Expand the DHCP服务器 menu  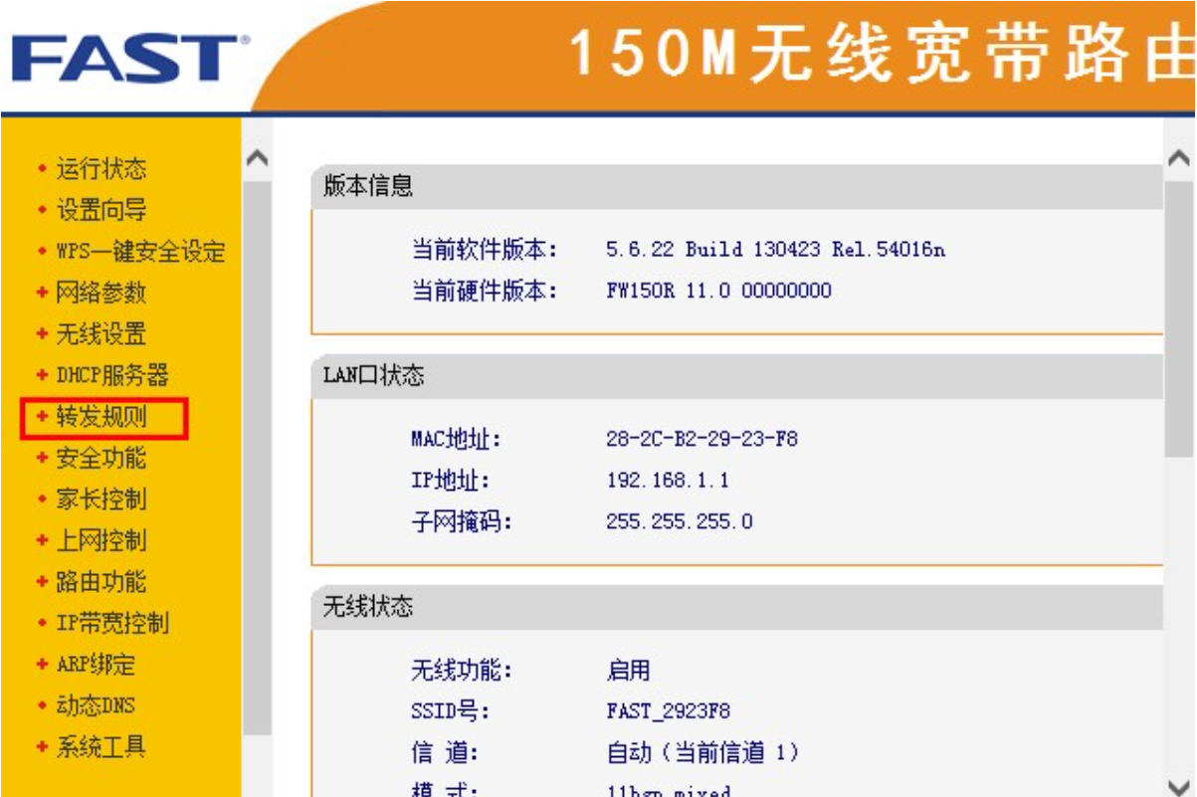[111, 375]
